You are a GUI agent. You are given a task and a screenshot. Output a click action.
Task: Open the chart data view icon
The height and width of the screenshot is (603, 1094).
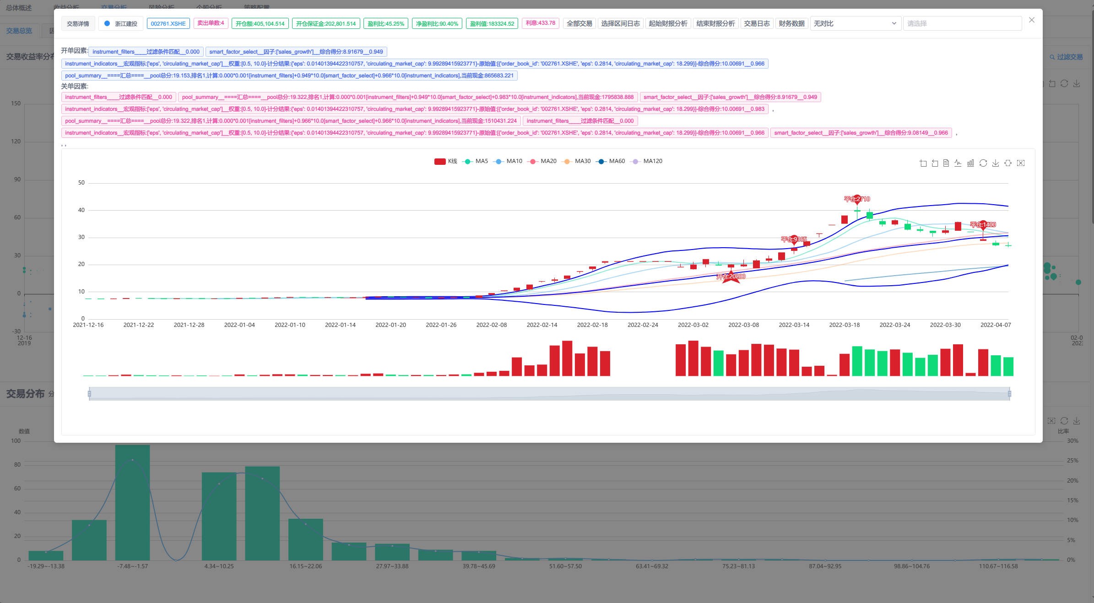[946, 163]
